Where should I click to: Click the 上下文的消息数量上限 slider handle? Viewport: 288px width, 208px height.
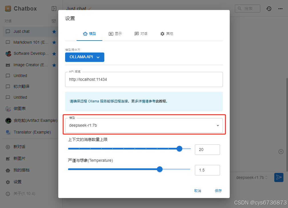pyautogui.click(x=179, y=149)
